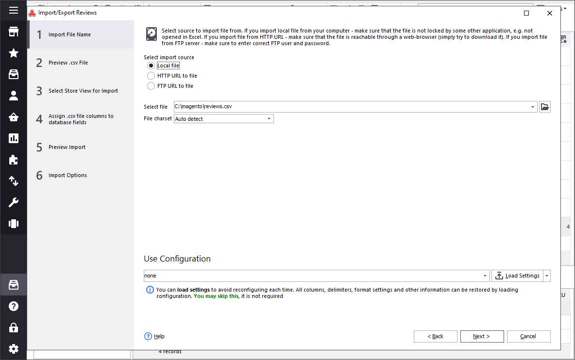575x360 pixels.
Task: Select HTTP URL to file option
Action: (x=151, y=76)
